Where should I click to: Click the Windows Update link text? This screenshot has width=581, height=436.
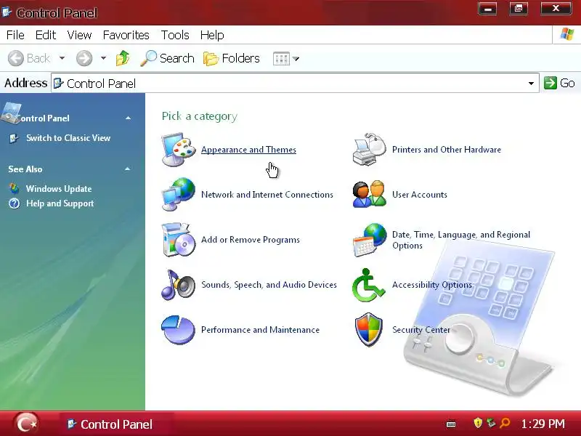pos(59,189)
